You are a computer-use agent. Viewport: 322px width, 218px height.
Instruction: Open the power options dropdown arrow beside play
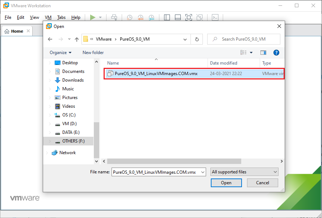click(100, 17)
